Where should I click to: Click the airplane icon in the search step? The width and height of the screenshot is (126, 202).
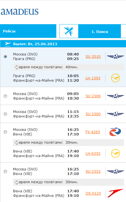tap(69, 31)
